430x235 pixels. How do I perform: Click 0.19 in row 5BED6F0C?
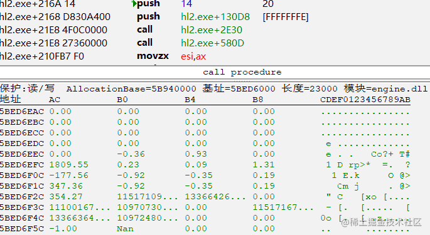click(264, 175)
